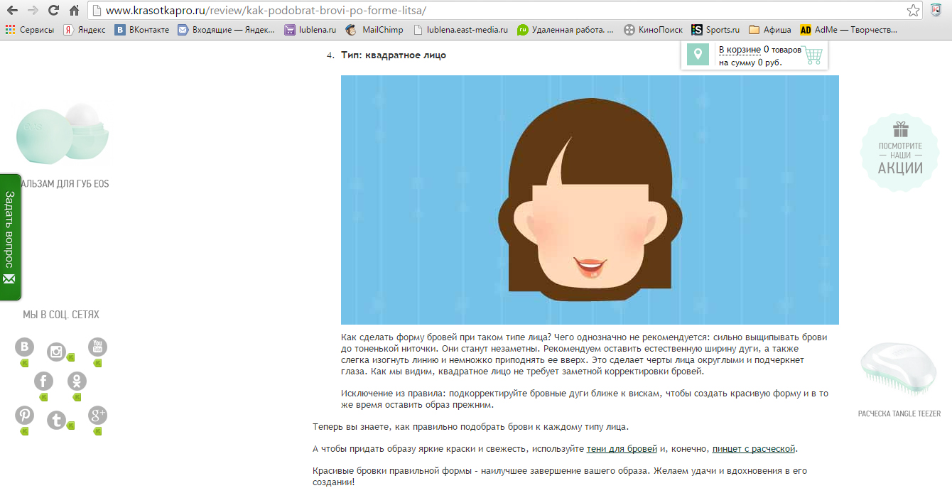
Task: Click the square face illustration
Action: click(590, 200)
